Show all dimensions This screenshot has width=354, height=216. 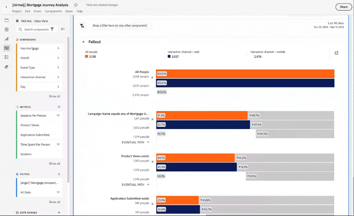click(x=55, y=97)
